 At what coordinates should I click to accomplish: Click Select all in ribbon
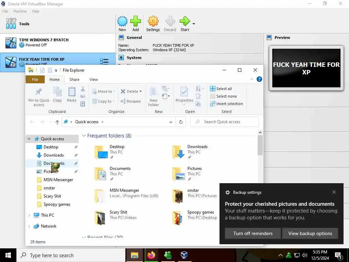pos(221,89)
